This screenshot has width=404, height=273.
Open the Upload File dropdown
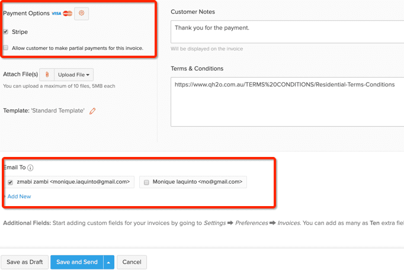[x=73, y=75]
